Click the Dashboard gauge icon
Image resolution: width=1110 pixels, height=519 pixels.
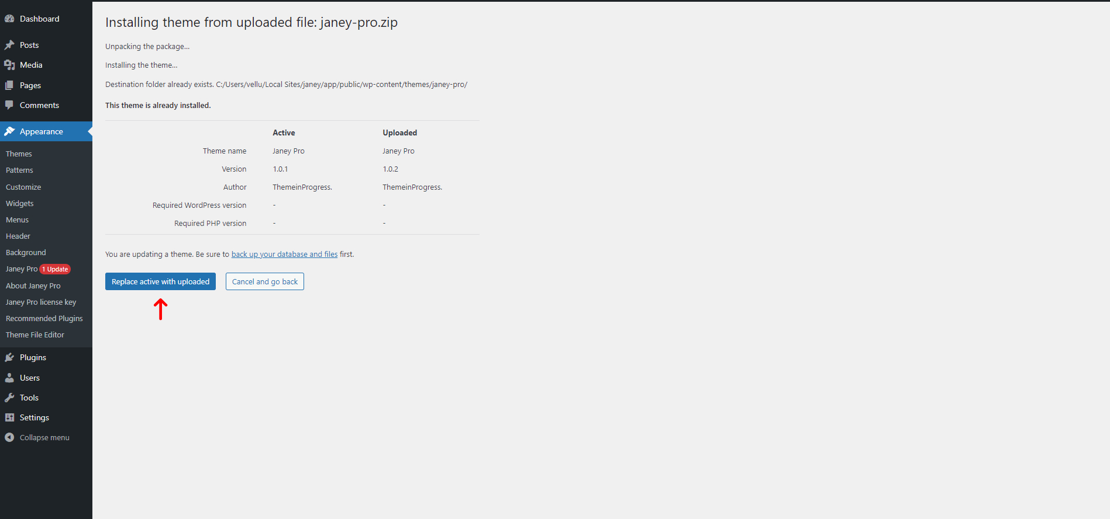coord(9,19)
